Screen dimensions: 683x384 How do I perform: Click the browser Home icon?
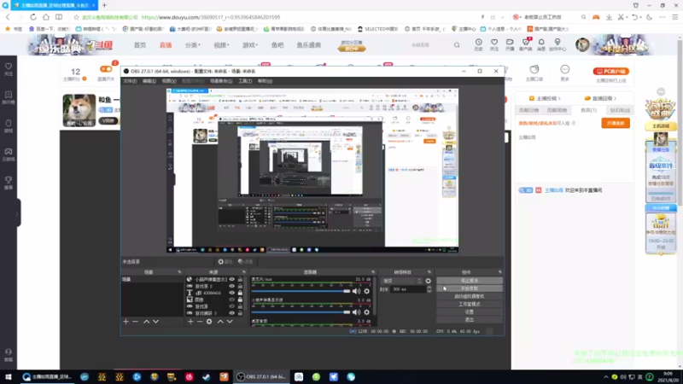point(46,17)
